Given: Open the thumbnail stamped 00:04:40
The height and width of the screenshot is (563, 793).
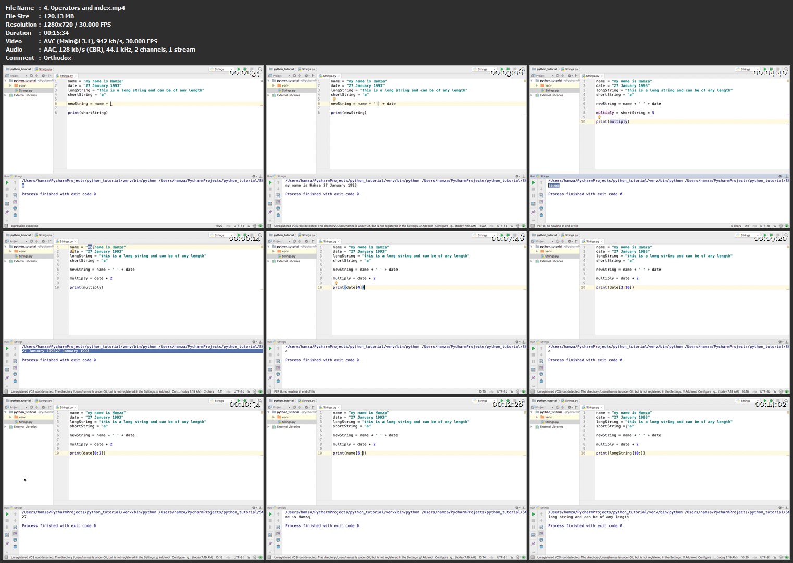Looking at the screenshot, I should tap(660, 147).
